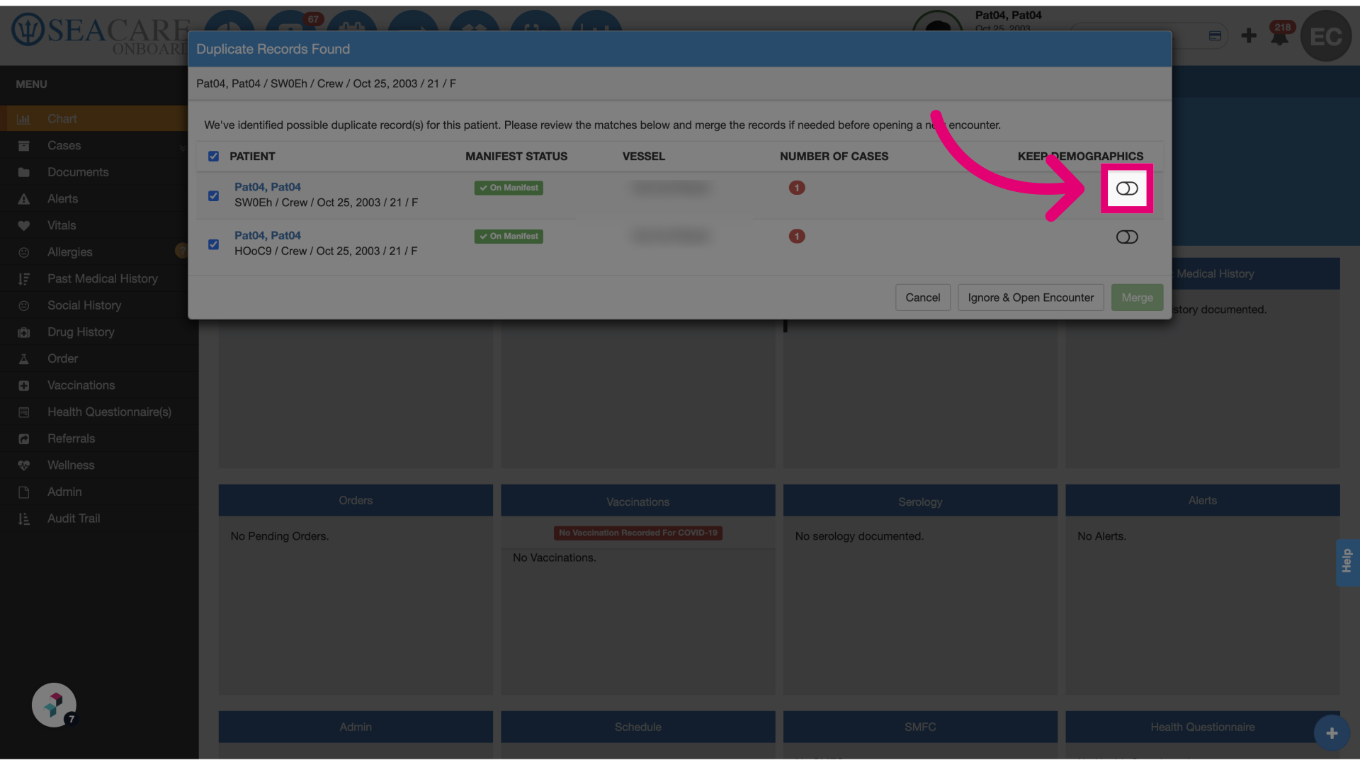
Task: Click the Order flask icon
Action: pyautogui.click(x=23, y=359)
